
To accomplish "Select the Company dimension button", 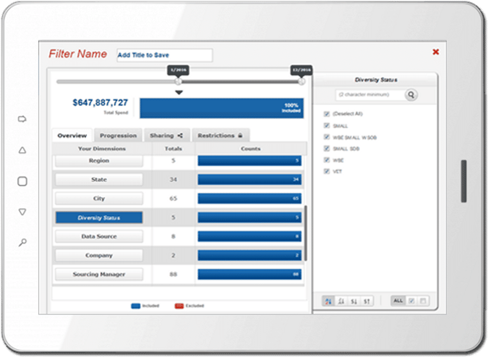I will (x=99, y=255).
